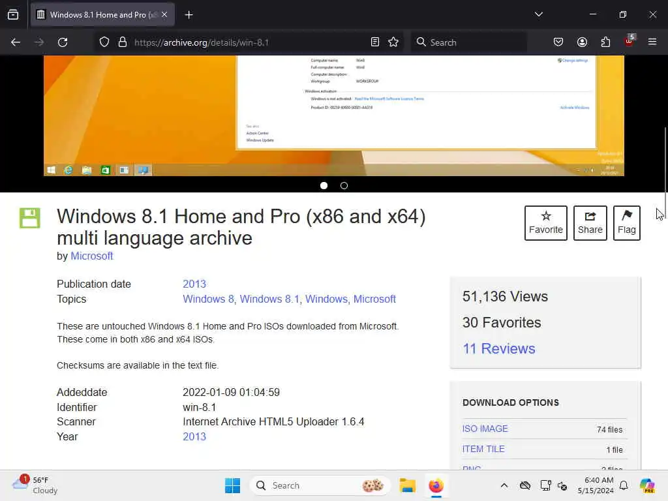
Task: Open the Windows 8 topic link
Action: coord(208,299)
